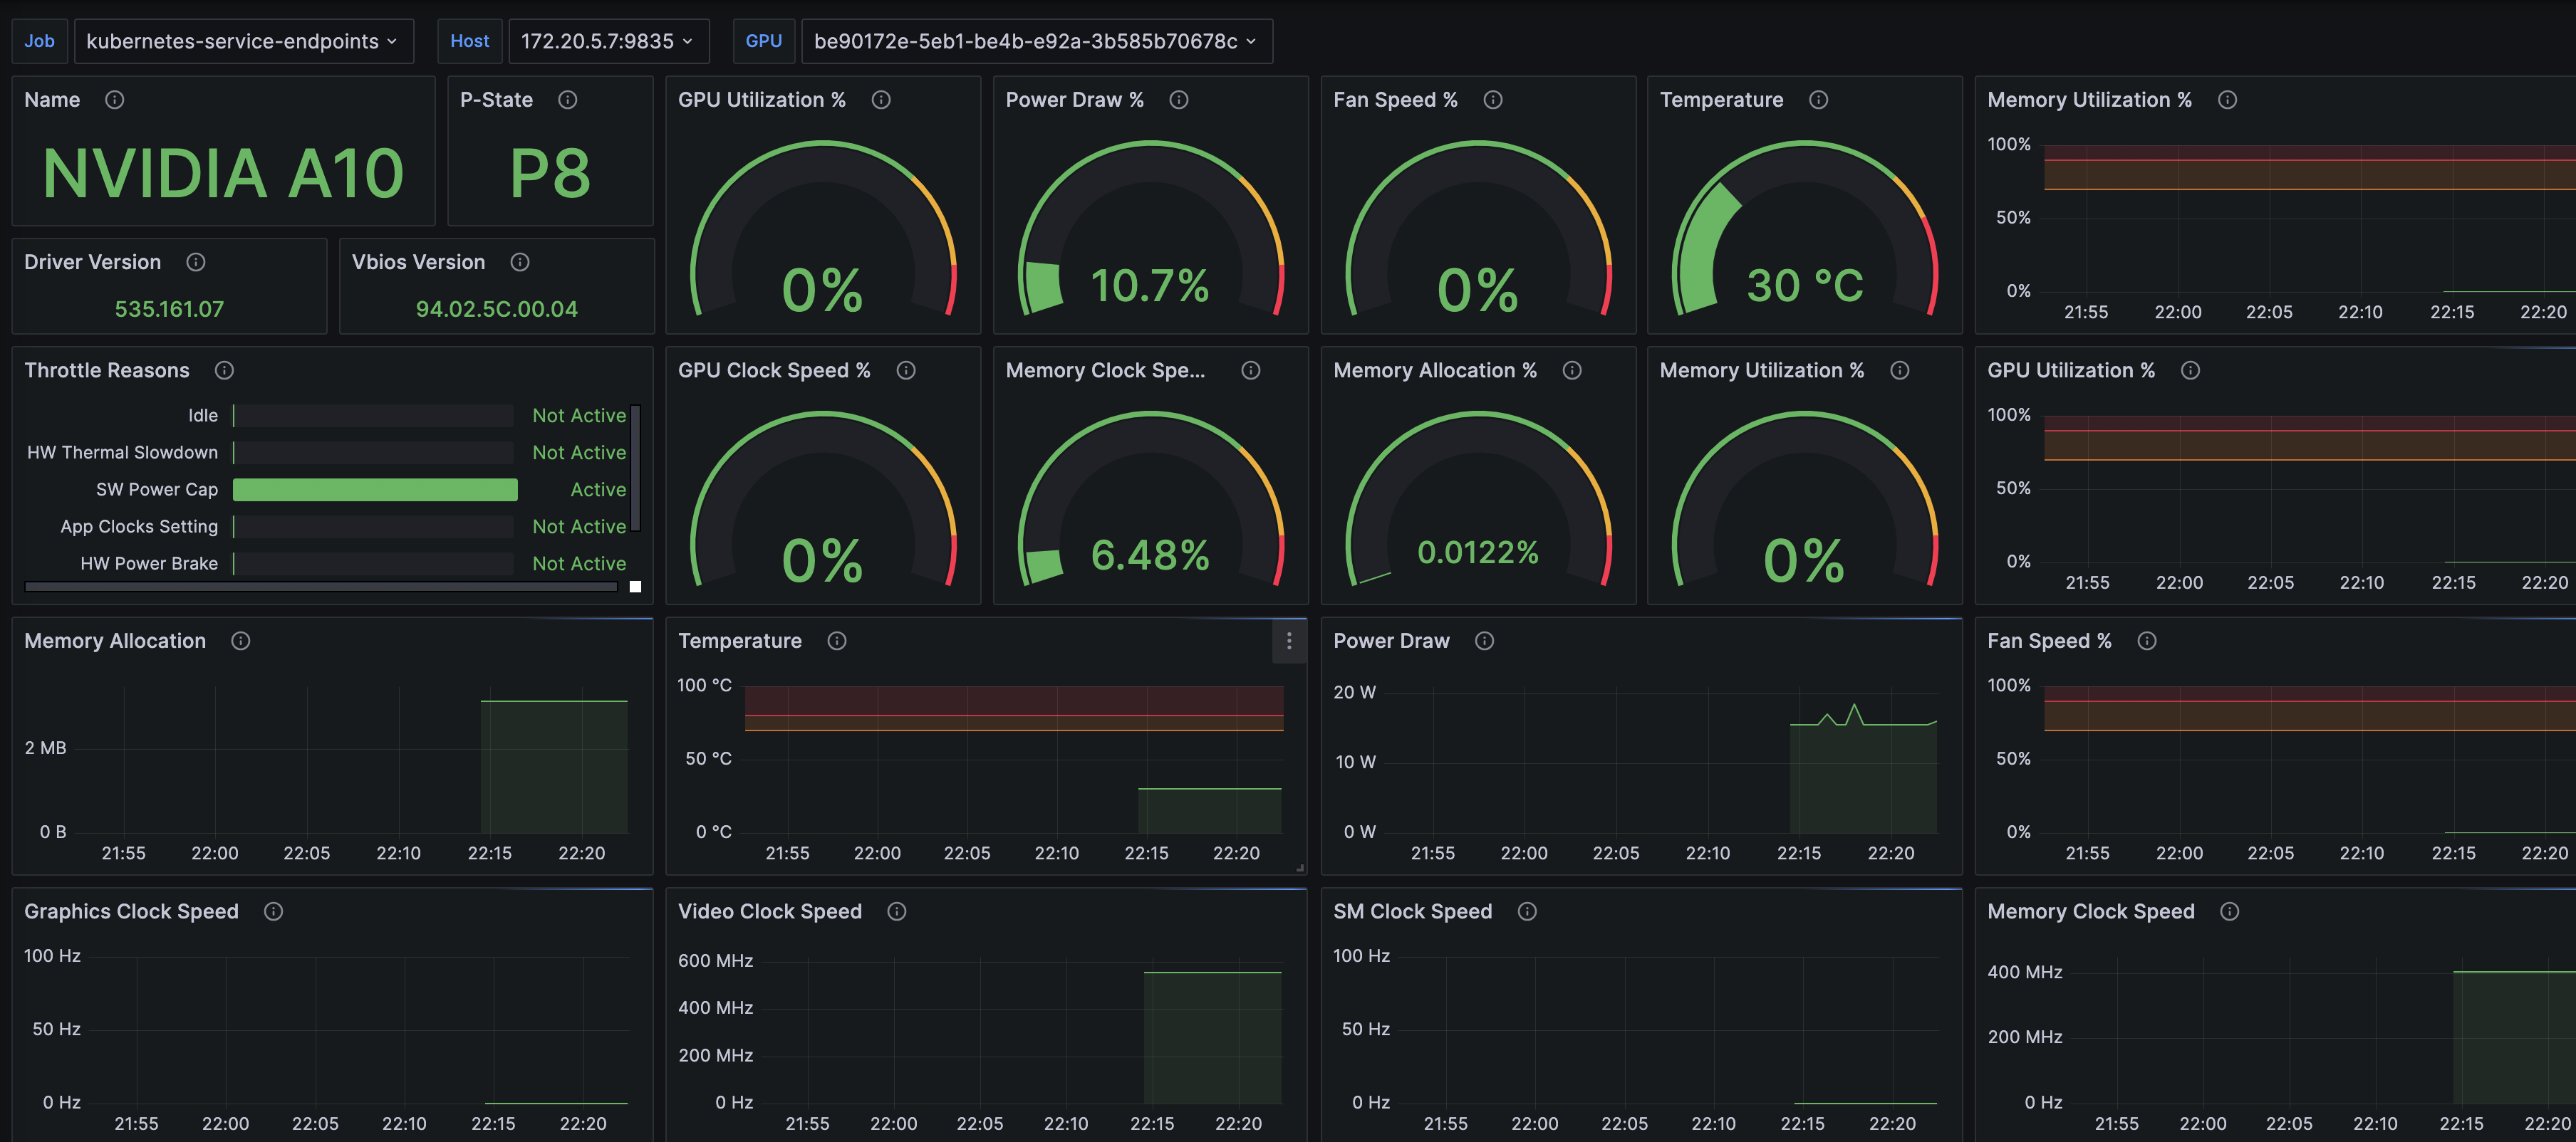Image resolution: width=2576 pixels, height=1142 pixels.
Task: Click the vertical scrollbar in Throttle Reasons
Action: click(x=635, y=468)
